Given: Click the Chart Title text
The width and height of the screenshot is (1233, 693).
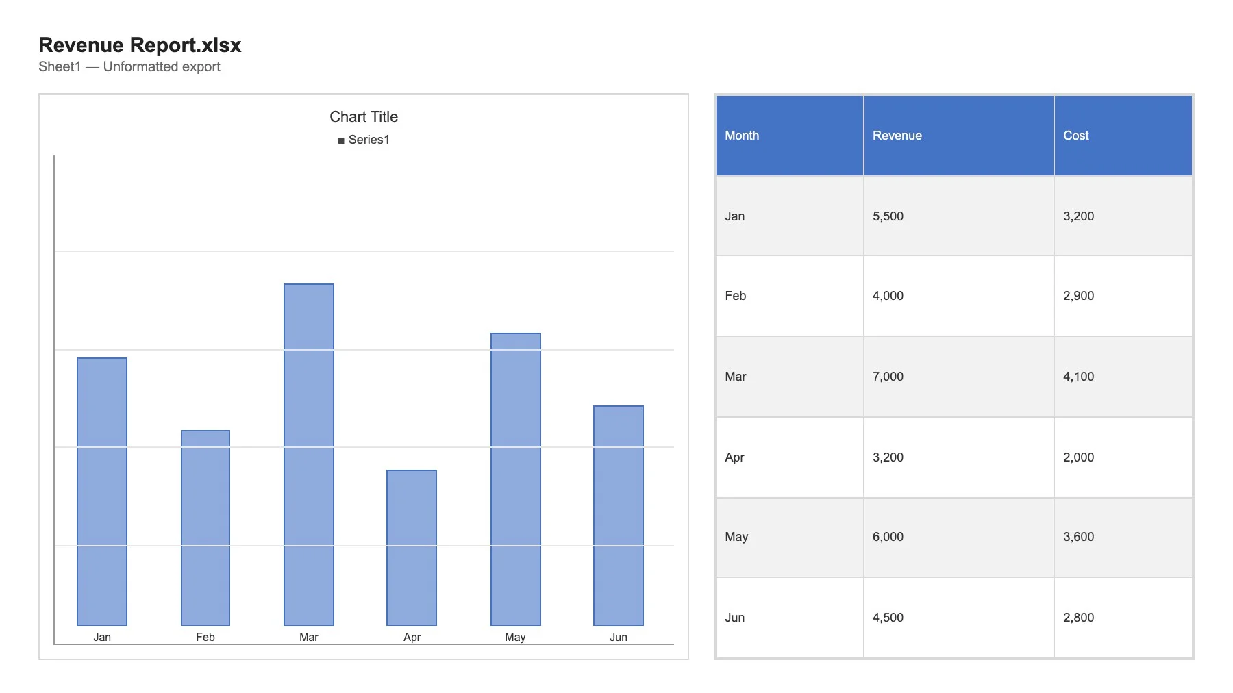Looking at the screenshot, I should coord(364,117).
